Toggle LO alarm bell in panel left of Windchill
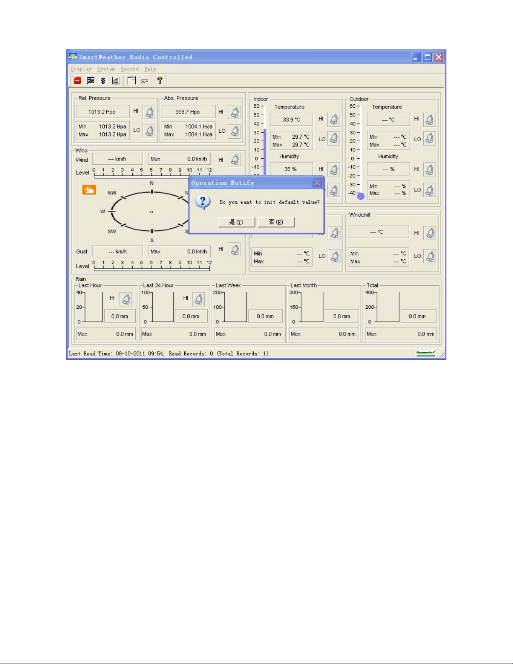This screenshot has width=513, height=664. click(334, 256)
